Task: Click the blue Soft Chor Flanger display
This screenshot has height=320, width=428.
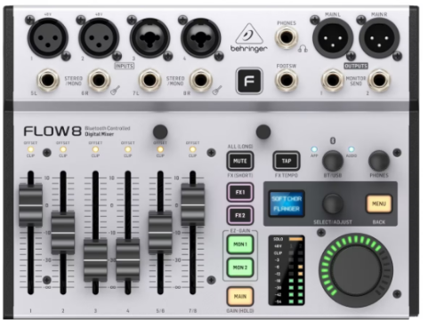Action: pyautogui.click(x=287, y=204)
